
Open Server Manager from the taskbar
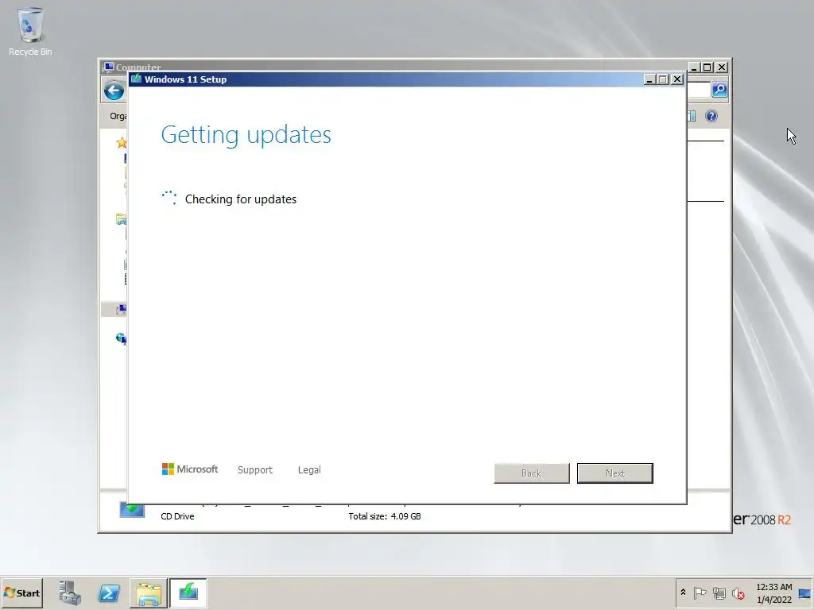70,593
